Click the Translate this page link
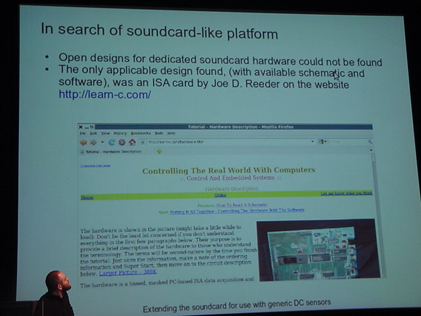This screenshot has width=421, height=316. 95,165
